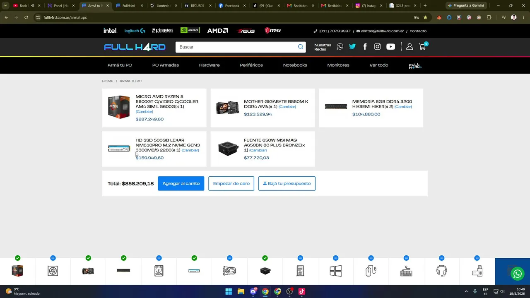Select the processor step in the component bar
This screenshot has height=298, width=530.
17,271
